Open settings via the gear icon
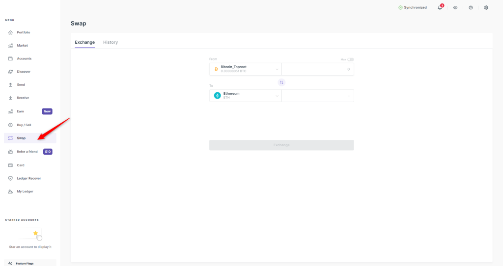This screenshot has width=503, height=266. 486,8
